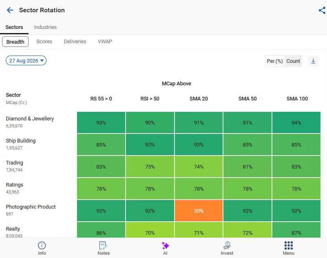The image size is (327, 258).
Task: Tap the share icon in the header
Action: pyautogui.click(x=322, y=10)
